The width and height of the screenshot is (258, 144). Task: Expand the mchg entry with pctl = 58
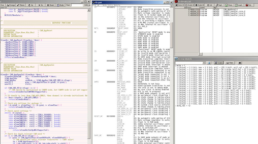[177, 69]
